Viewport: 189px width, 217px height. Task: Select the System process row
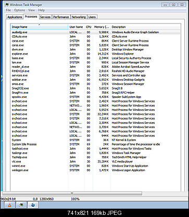coord(95,140)
